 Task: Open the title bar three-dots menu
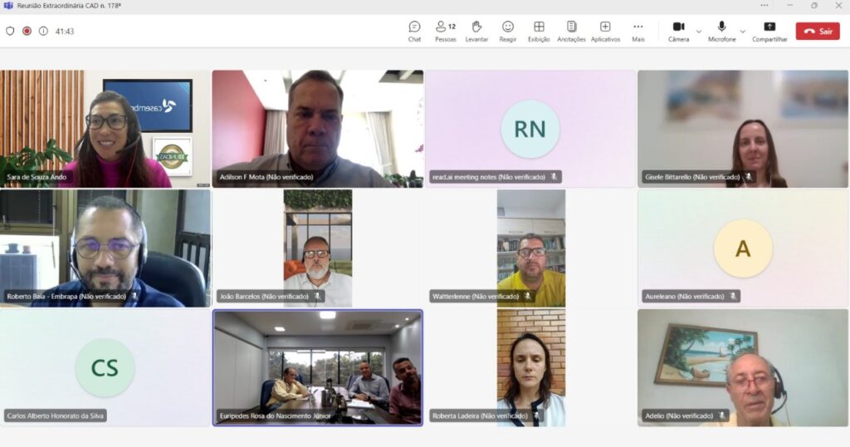(765, 5)
